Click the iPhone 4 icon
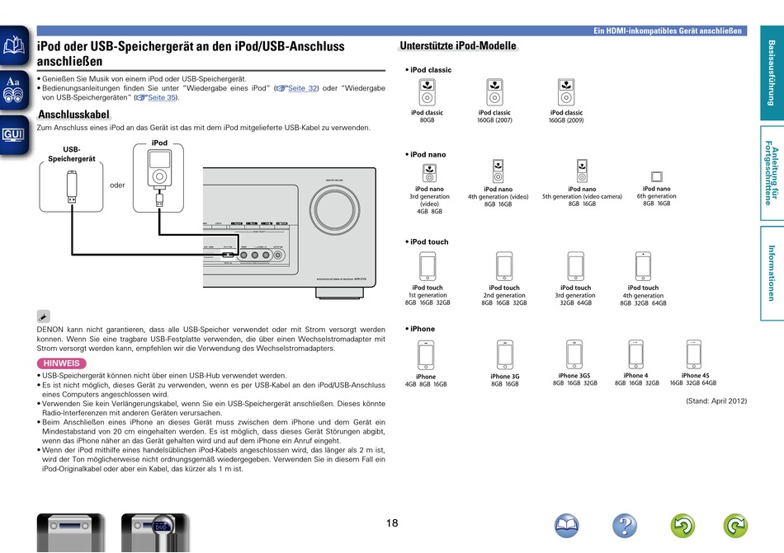Viewport: 784px width, 553px height. [636, 354]
